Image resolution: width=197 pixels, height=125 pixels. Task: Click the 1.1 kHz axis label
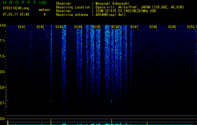coord(3,41)
